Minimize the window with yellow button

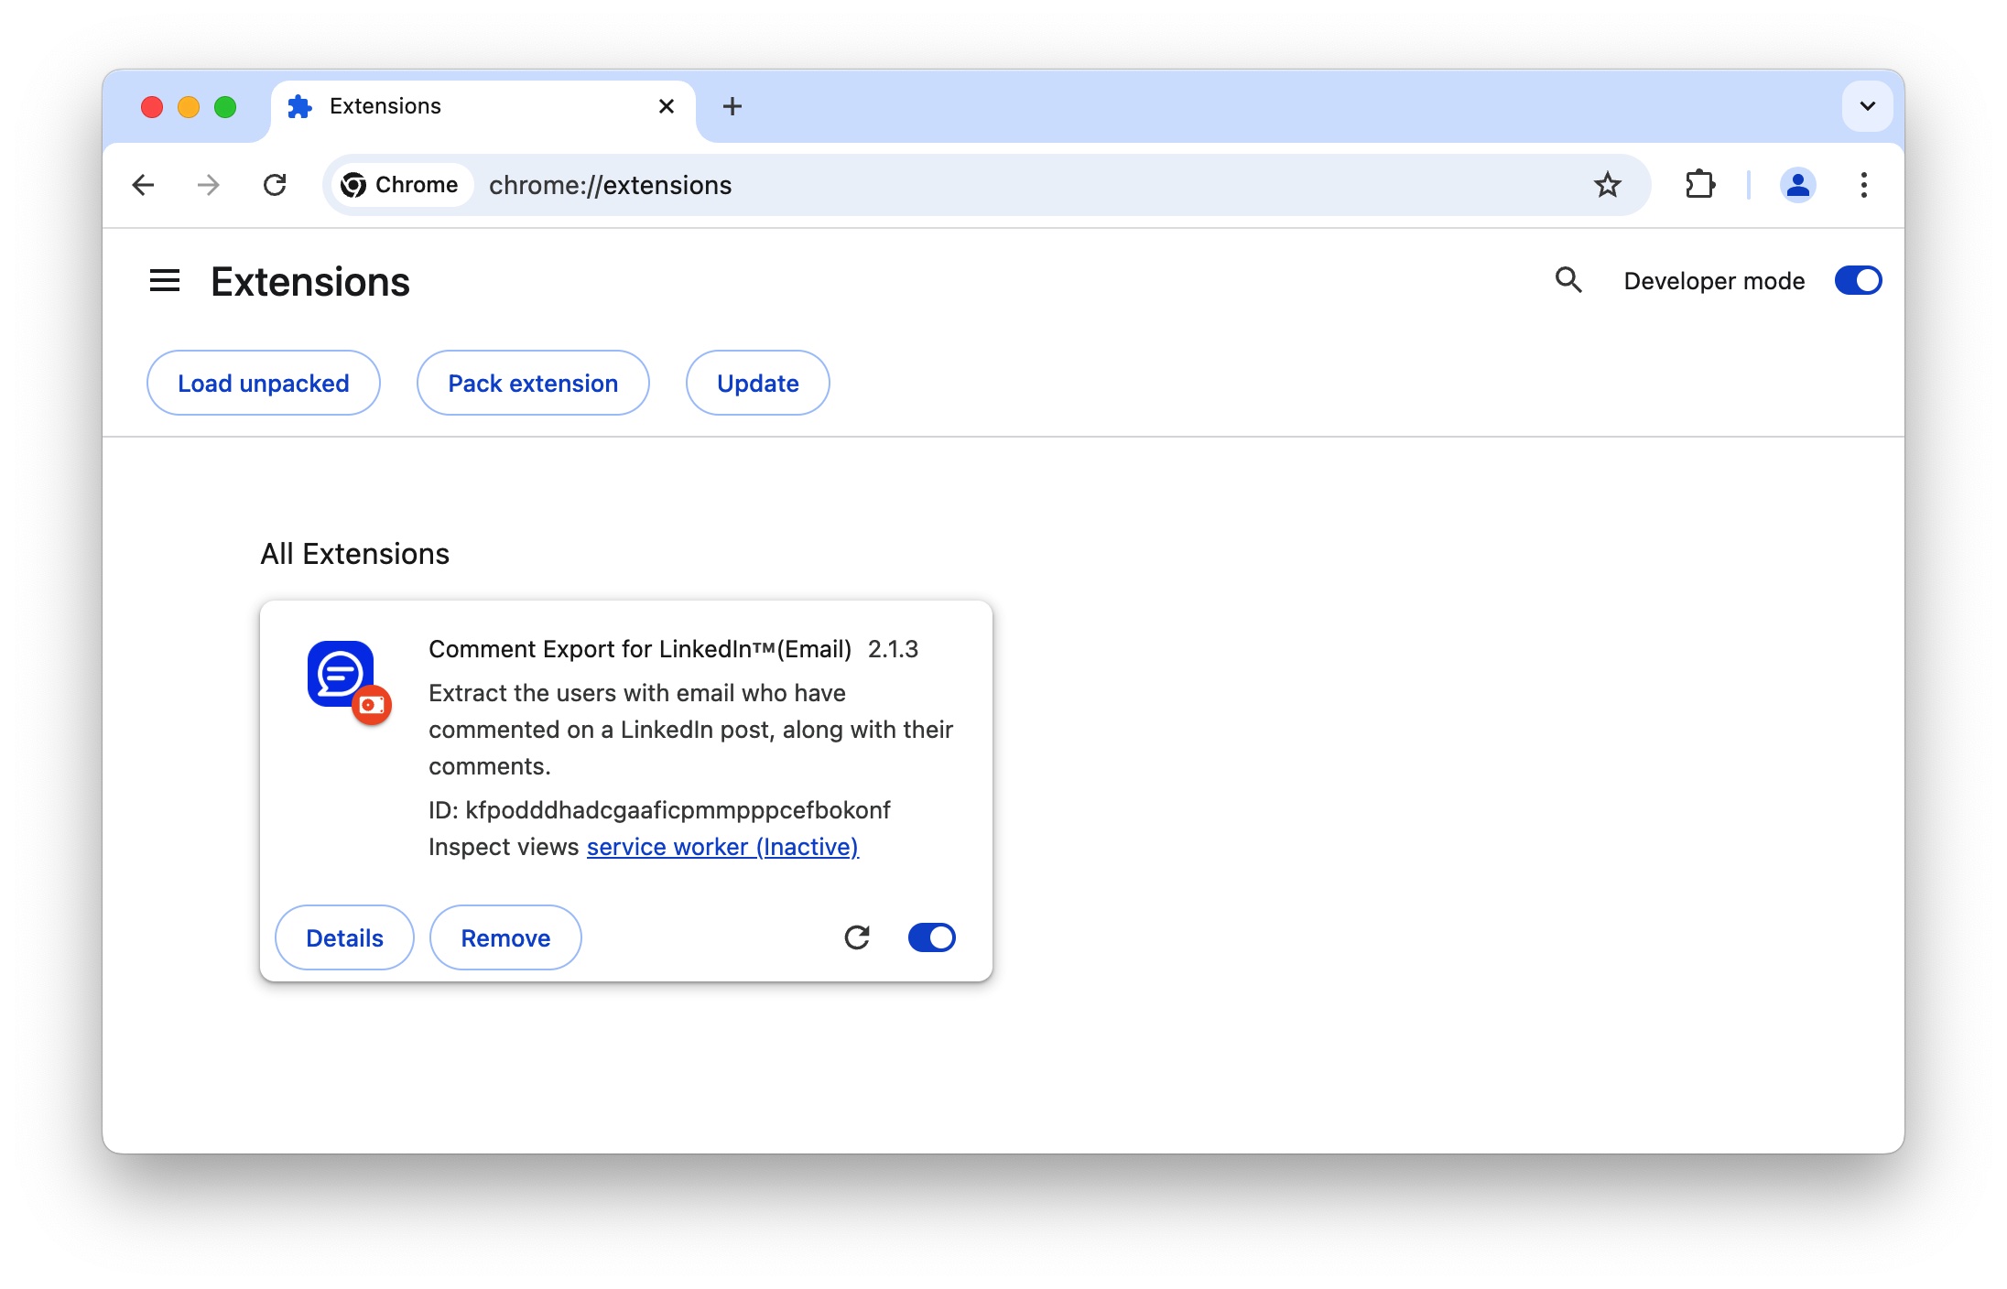pyautogui.click(x=189, y=107)
